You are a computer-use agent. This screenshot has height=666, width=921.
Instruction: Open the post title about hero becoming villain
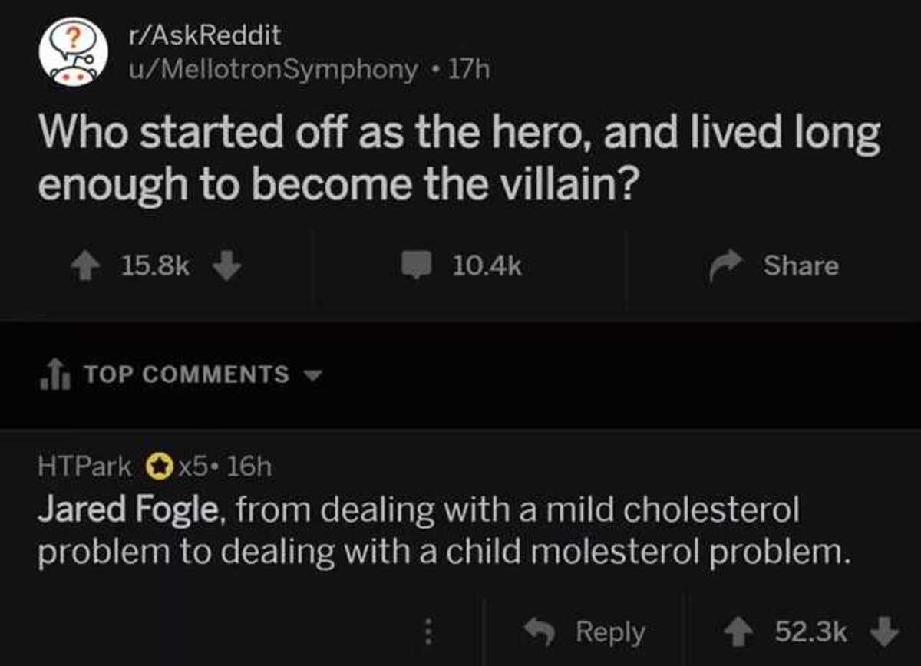pyautogui.click(x=459, y=158)
